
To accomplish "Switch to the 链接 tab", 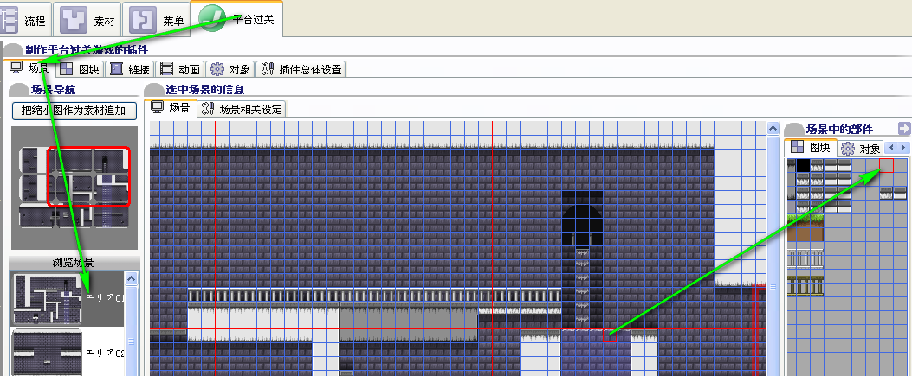I will pyautogui.click(x=130, y=70).
